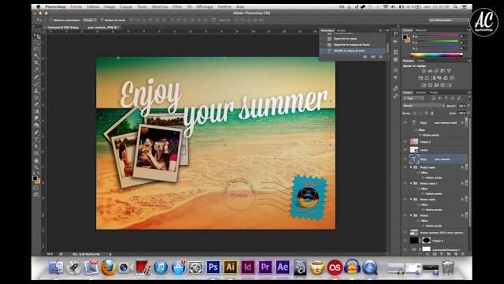Open Firefox from the Dock

[109, 267]
